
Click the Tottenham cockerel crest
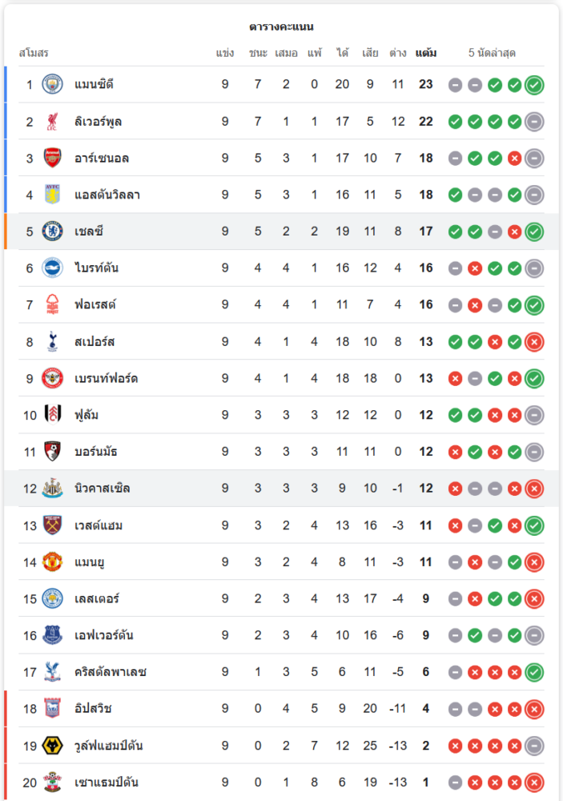(x=52, y=341)
